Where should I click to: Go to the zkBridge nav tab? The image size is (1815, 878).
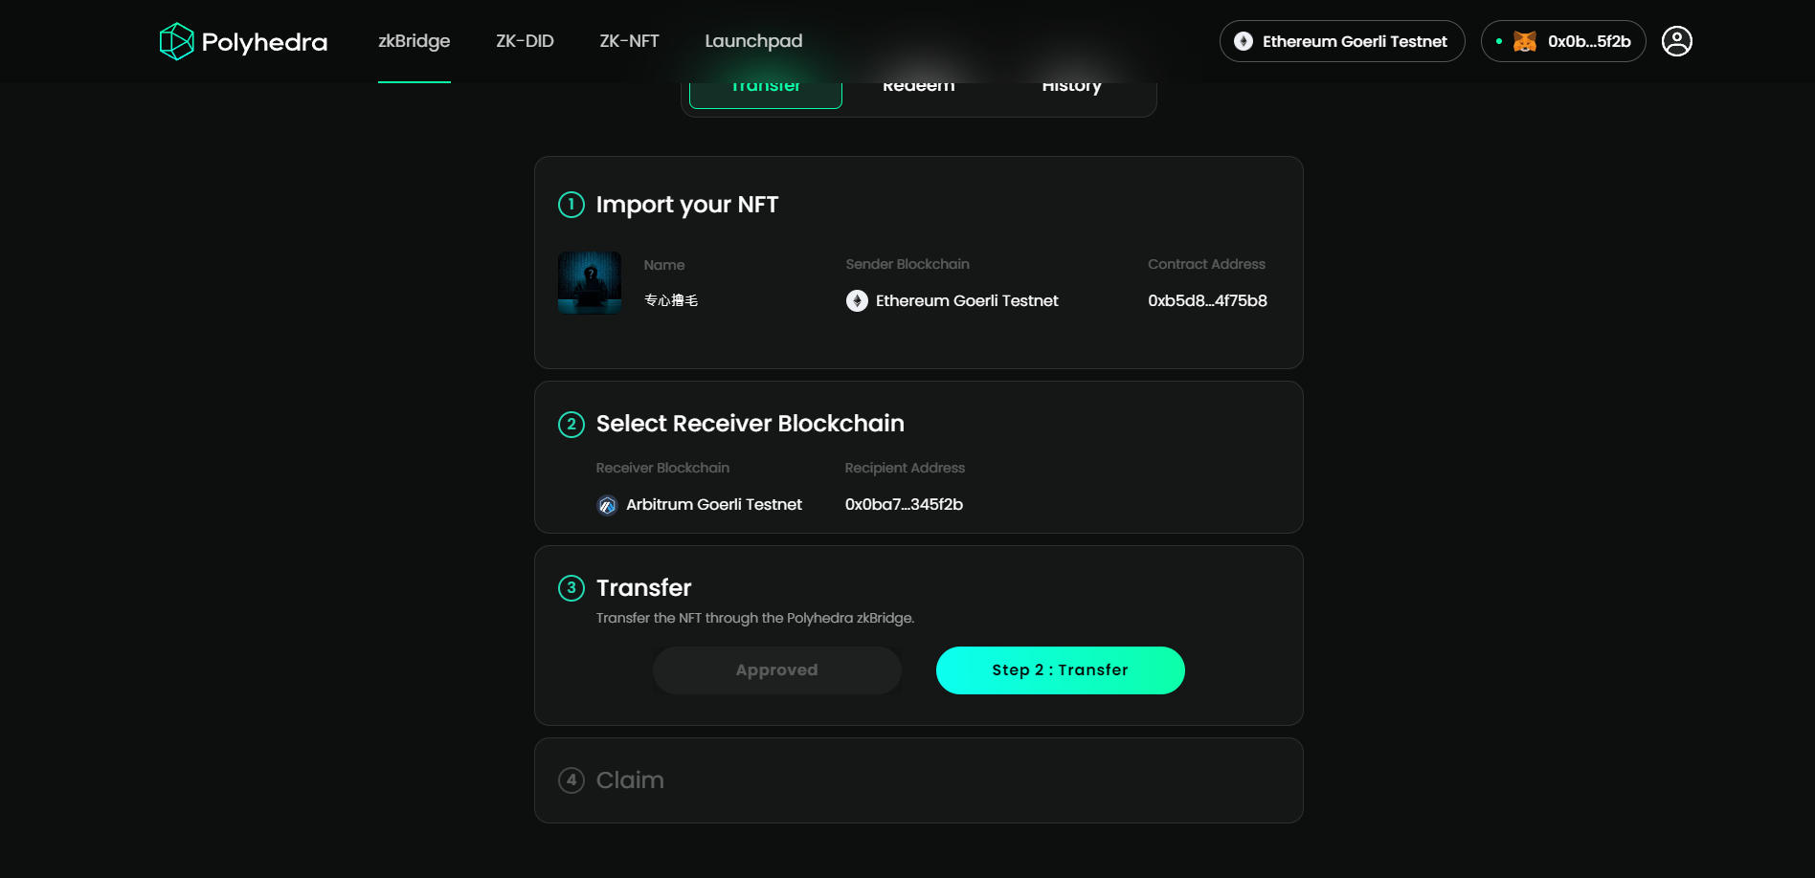pos(414,41)
